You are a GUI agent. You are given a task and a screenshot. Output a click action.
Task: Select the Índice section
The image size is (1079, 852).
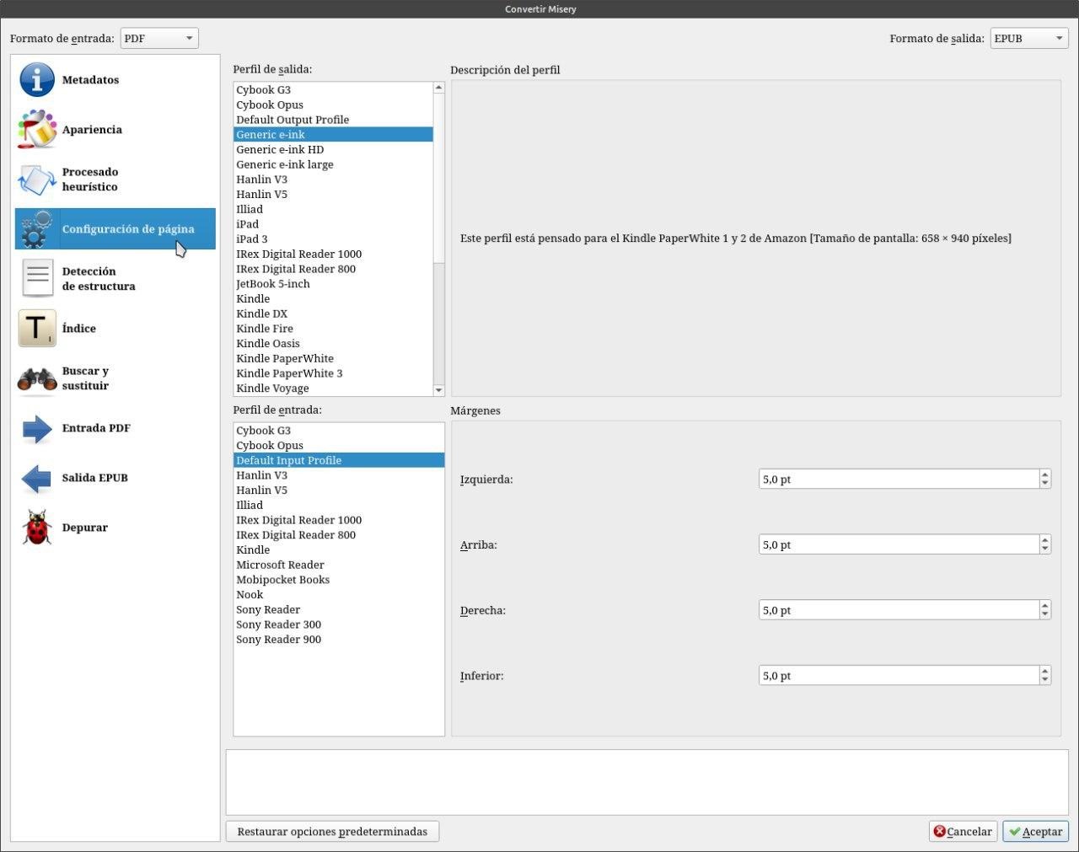coord(115,329)
